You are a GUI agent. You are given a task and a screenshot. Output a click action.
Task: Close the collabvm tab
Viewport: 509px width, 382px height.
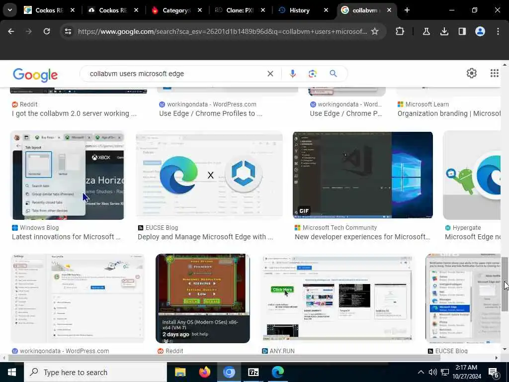coord(389,10)
